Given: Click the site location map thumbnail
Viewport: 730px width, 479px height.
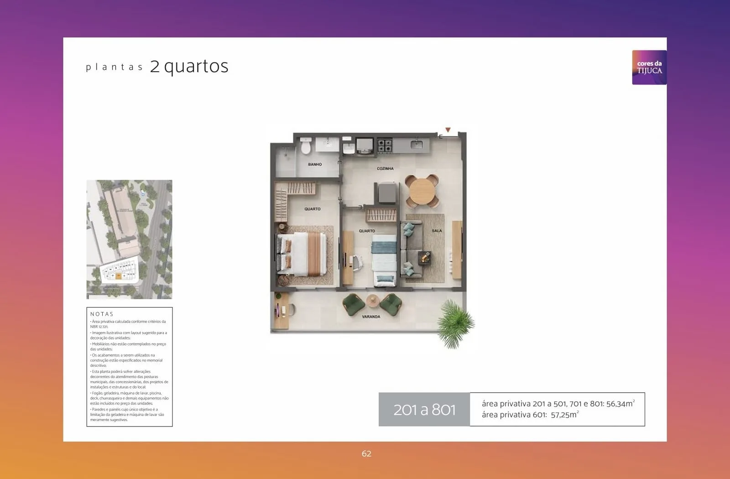Looking at the screenshot, I should [x=130, y=239].
